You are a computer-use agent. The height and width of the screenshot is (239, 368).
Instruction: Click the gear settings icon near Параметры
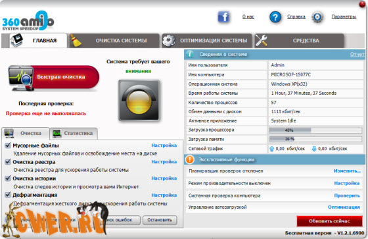click(317, 17)
